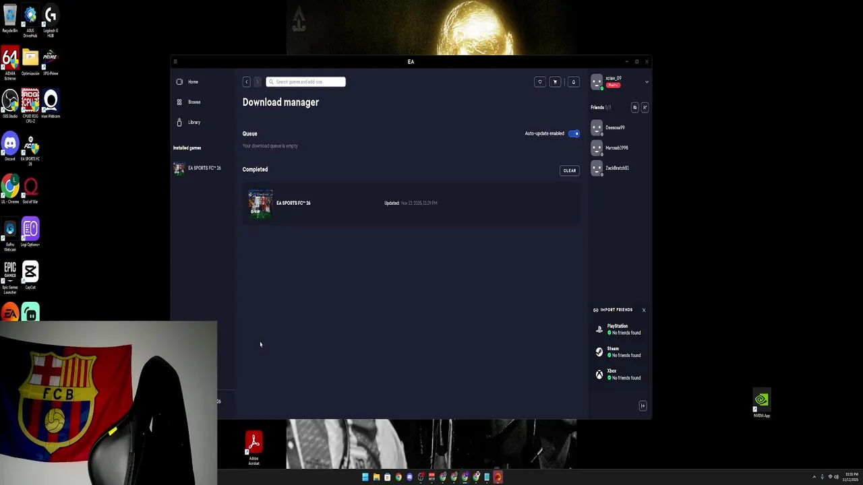Open Epic Games Launcher desktop shortcut

(x=10, y=278)
